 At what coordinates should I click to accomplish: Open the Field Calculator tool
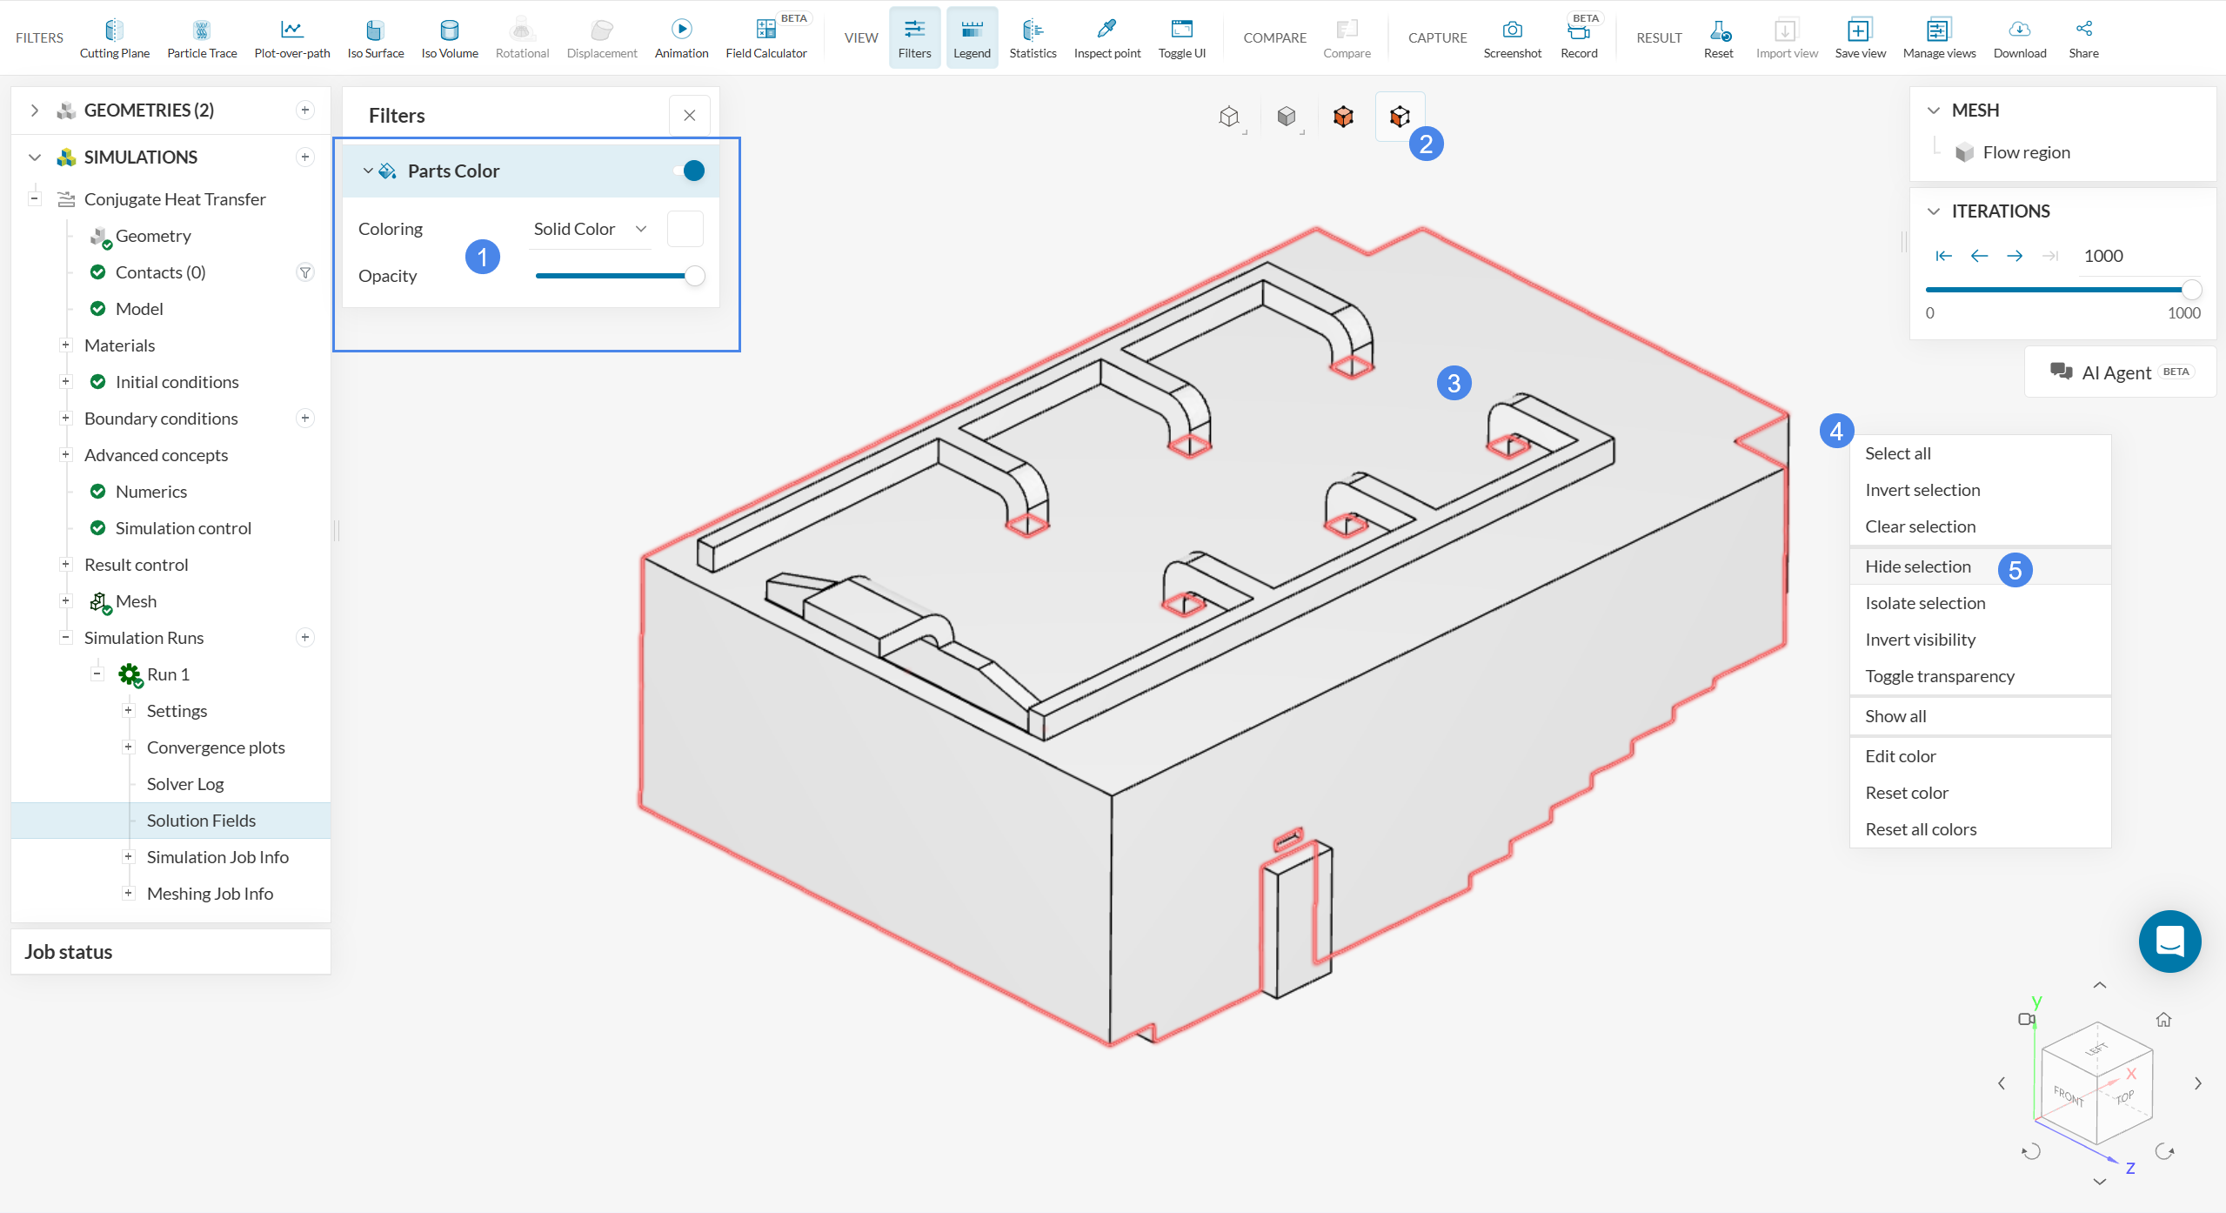pyautogui.click(x=765, y=38)
